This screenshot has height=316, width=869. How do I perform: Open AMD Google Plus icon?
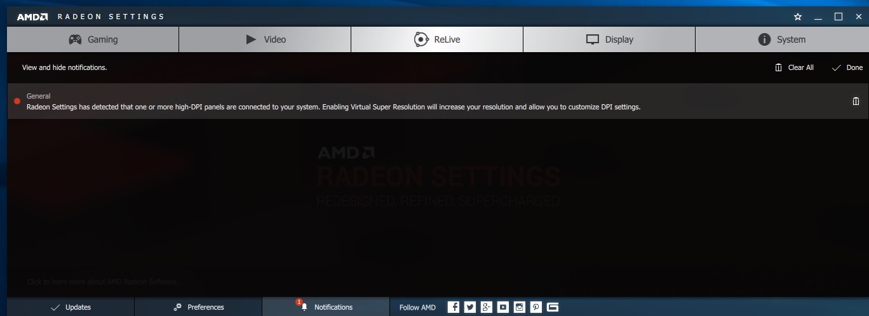point(487,307)
